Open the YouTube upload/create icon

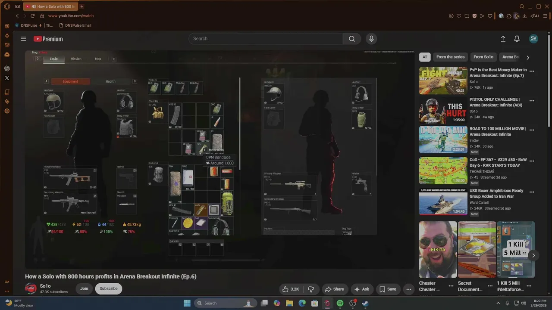pyautogui.click(x=503, y=39)
